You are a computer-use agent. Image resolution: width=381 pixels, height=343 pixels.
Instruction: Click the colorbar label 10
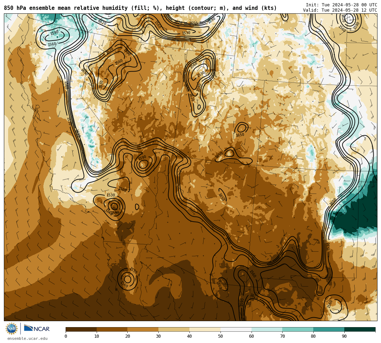coord(97,336)
